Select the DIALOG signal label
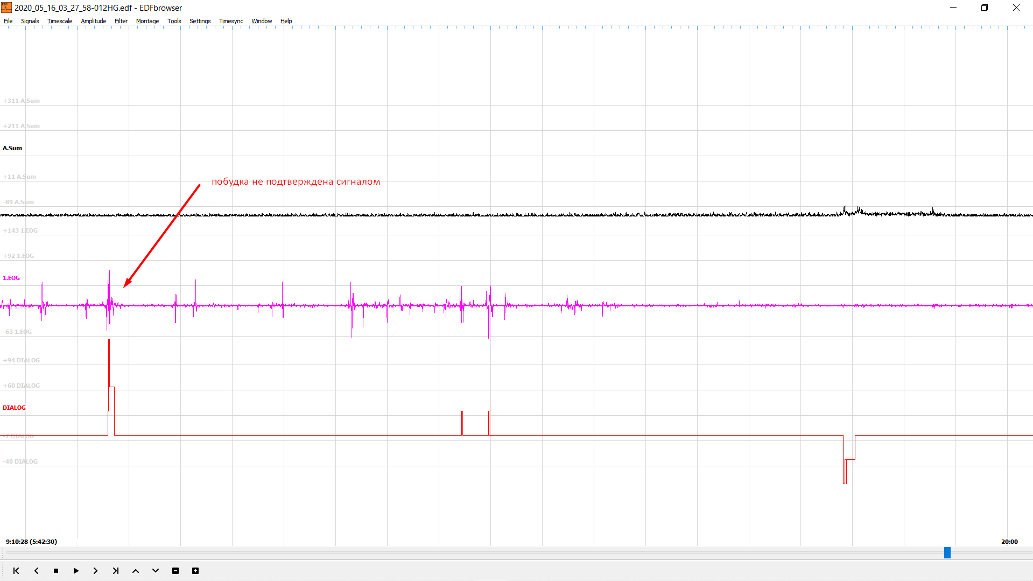Image resolution: width=1033 pixels, height=581 pixels. coord(14,408)
